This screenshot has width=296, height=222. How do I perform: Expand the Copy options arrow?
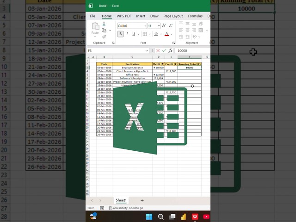110,31
